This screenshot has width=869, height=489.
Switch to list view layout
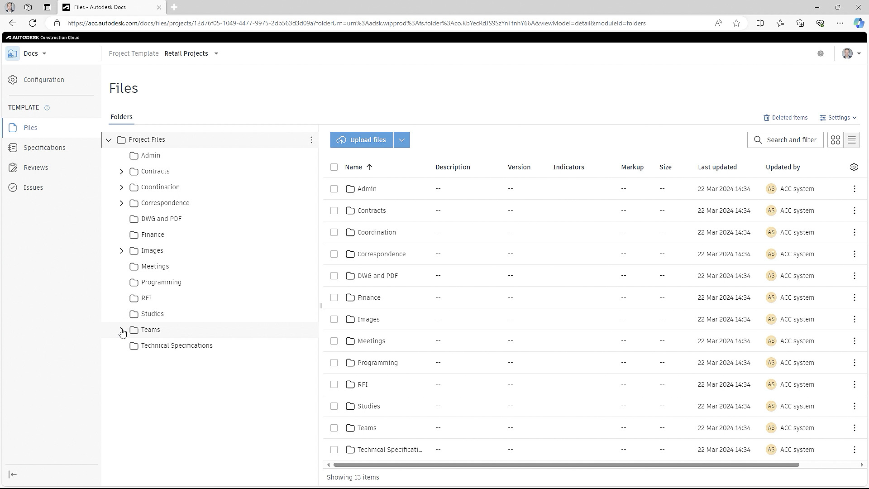(x=852, y=140)
